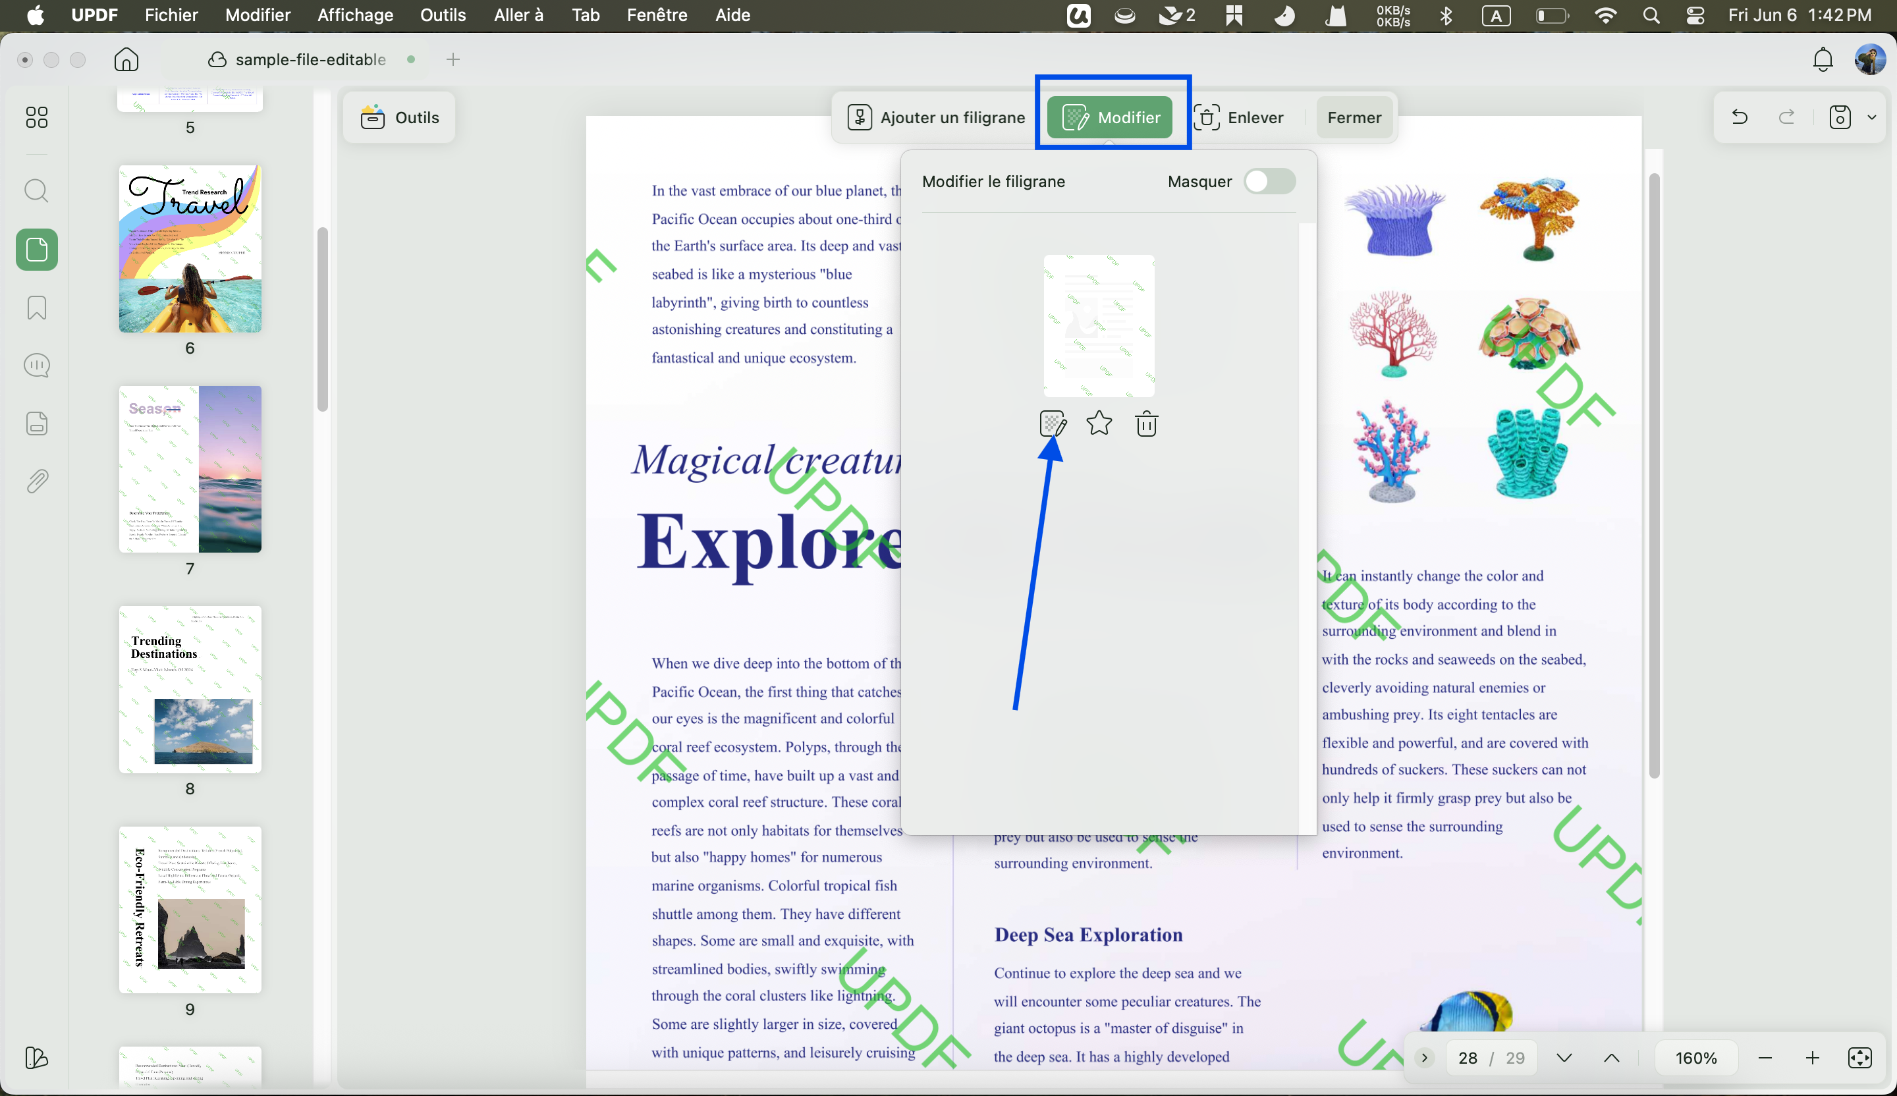1897x1096 pixels.
Task: Click Ajouter un filigrane button
Action: (x=937, y=117)
